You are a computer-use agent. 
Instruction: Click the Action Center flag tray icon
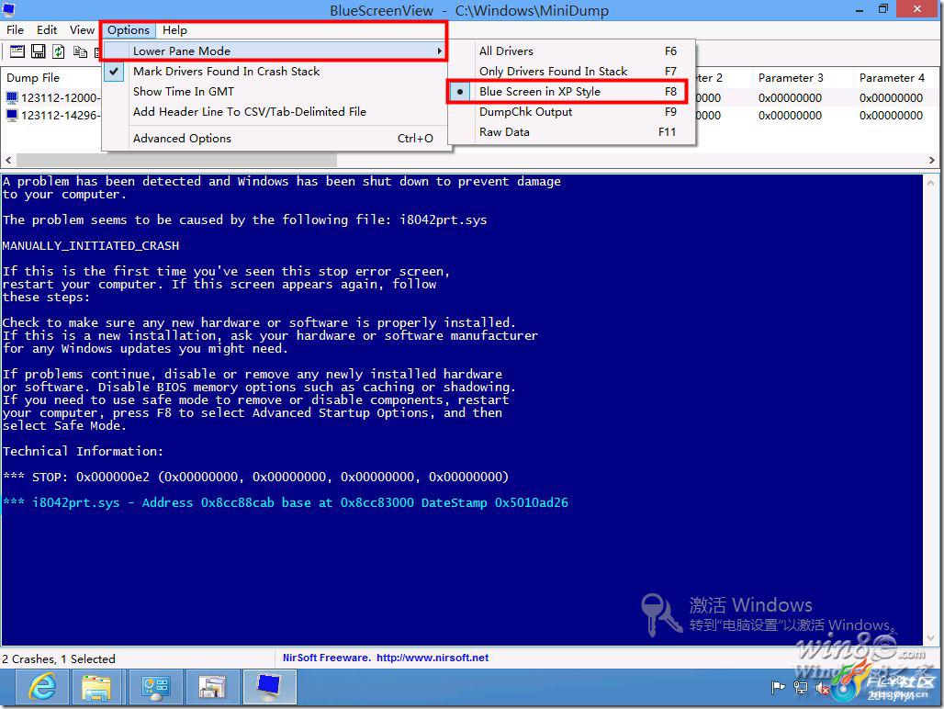click(x=779, y=687)
